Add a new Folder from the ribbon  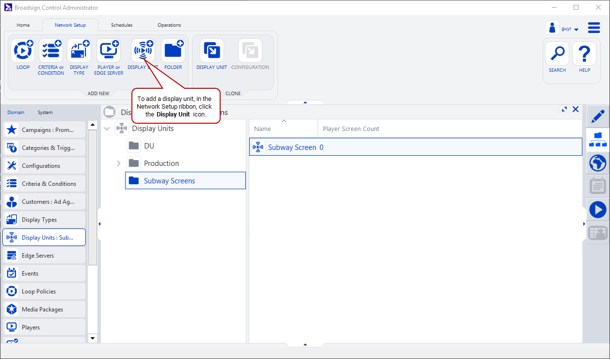(173, 50)
